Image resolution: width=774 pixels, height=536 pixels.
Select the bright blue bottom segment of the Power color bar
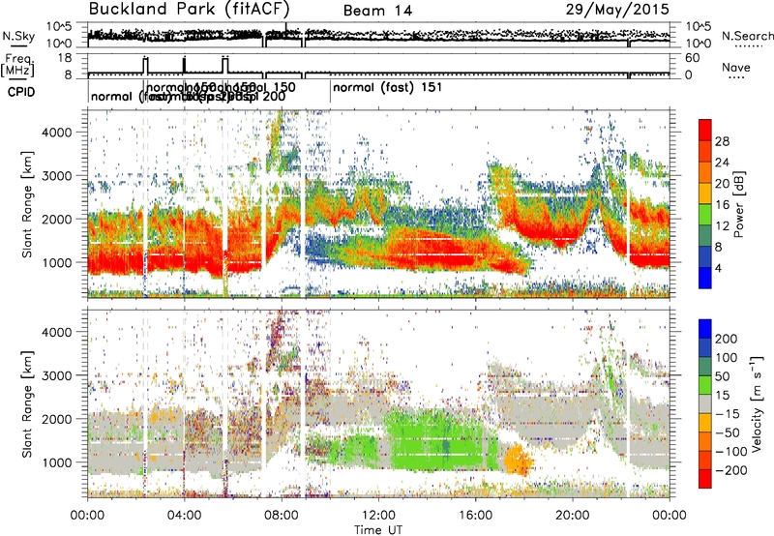pos(705,278)
